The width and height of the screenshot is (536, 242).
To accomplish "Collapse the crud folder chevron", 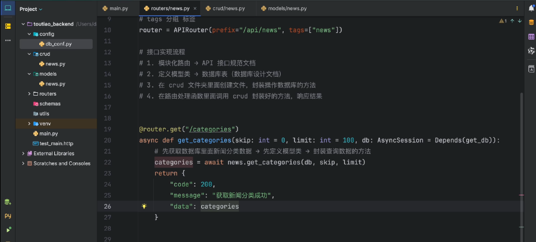I will [29, 54].
